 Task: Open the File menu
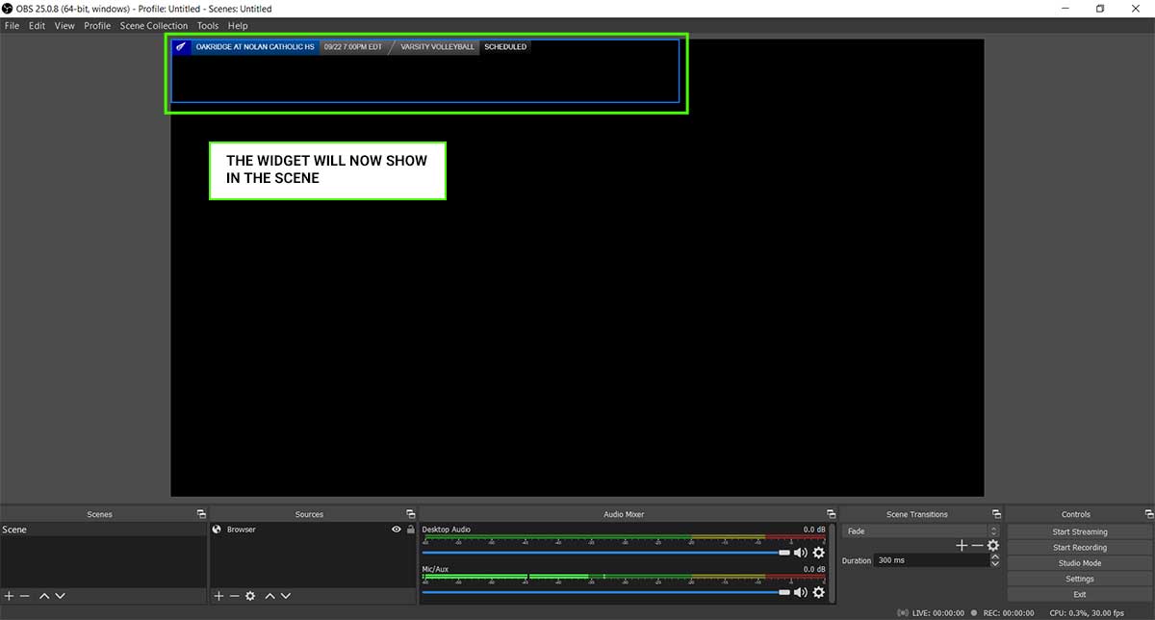(x=12, y=26)
